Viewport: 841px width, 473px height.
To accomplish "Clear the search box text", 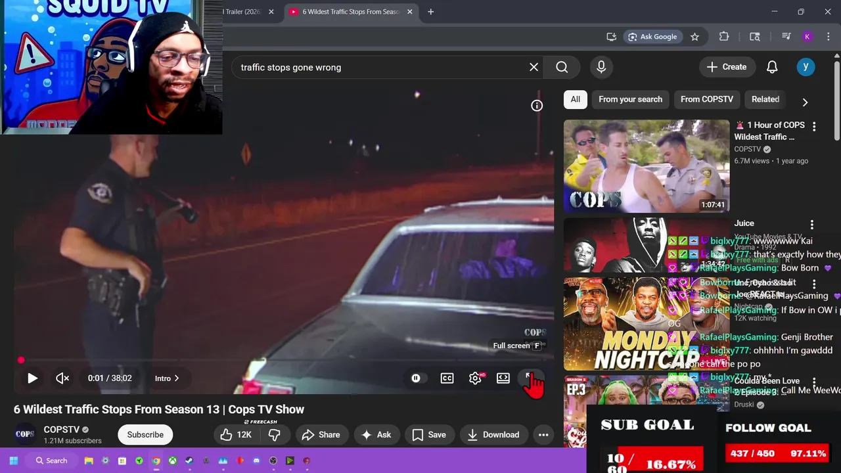I will click(x=534, y=67).
